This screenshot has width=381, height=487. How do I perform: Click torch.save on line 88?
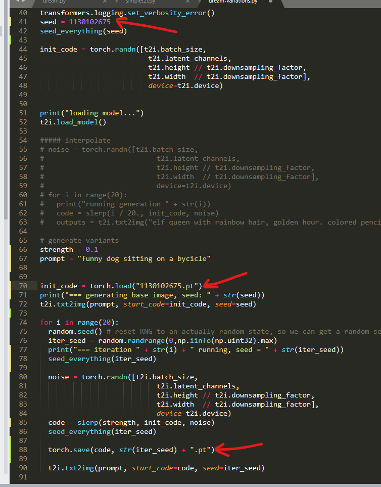[x=69, y=450]
